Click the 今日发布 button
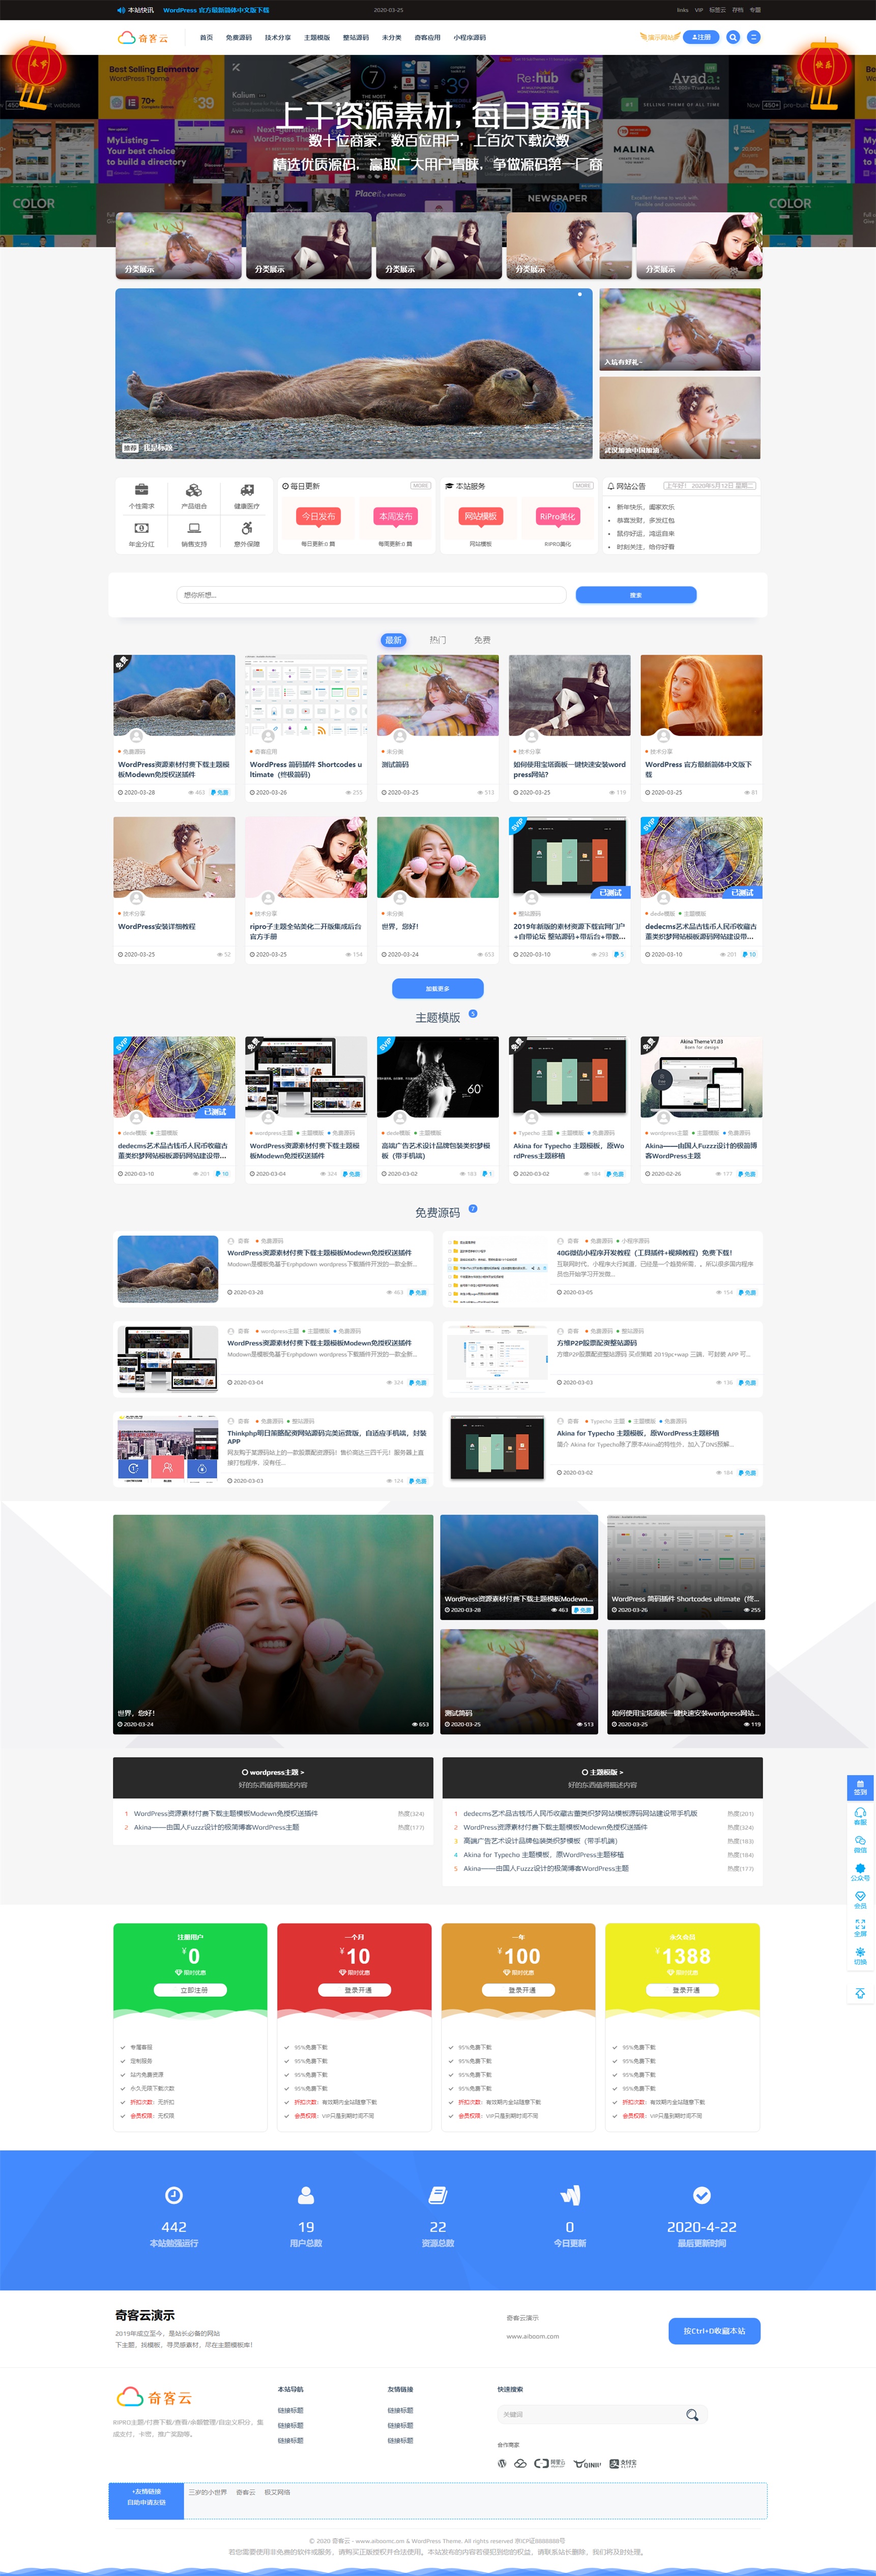This screenshot has width=876, height=2576. click(319, 516)
